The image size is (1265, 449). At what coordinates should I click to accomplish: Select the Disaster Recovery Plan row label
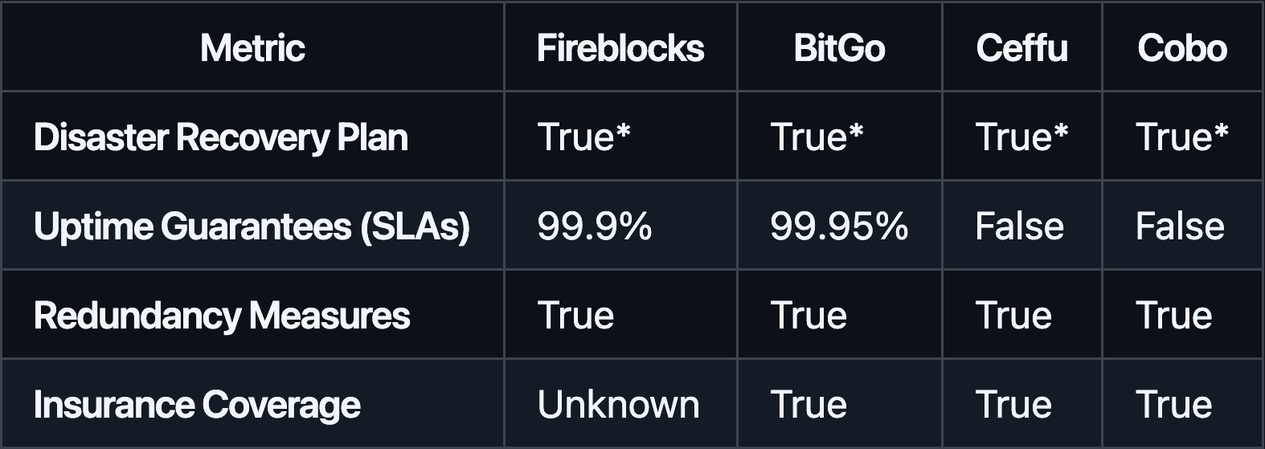221,137
